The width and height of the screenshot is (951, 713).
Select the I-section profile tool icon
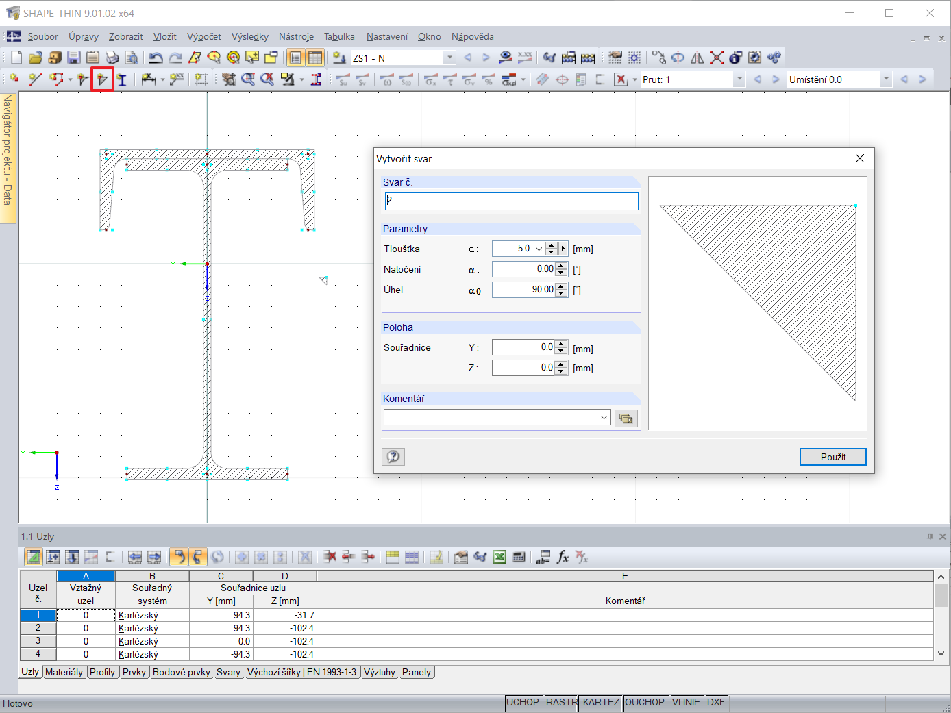(122, 79)
